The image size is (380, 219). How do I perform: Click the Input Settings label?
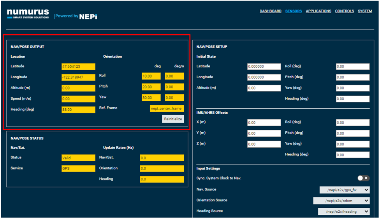[x=208, y=168]
